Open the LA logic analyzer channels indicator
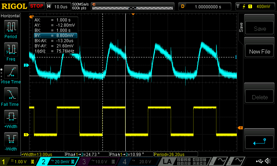Viewport: 277px width, 166px height. [x=184, y=162]
